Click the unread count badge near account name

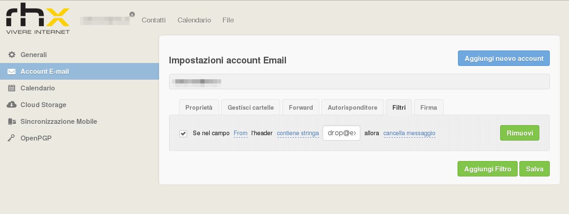(132, 15)
